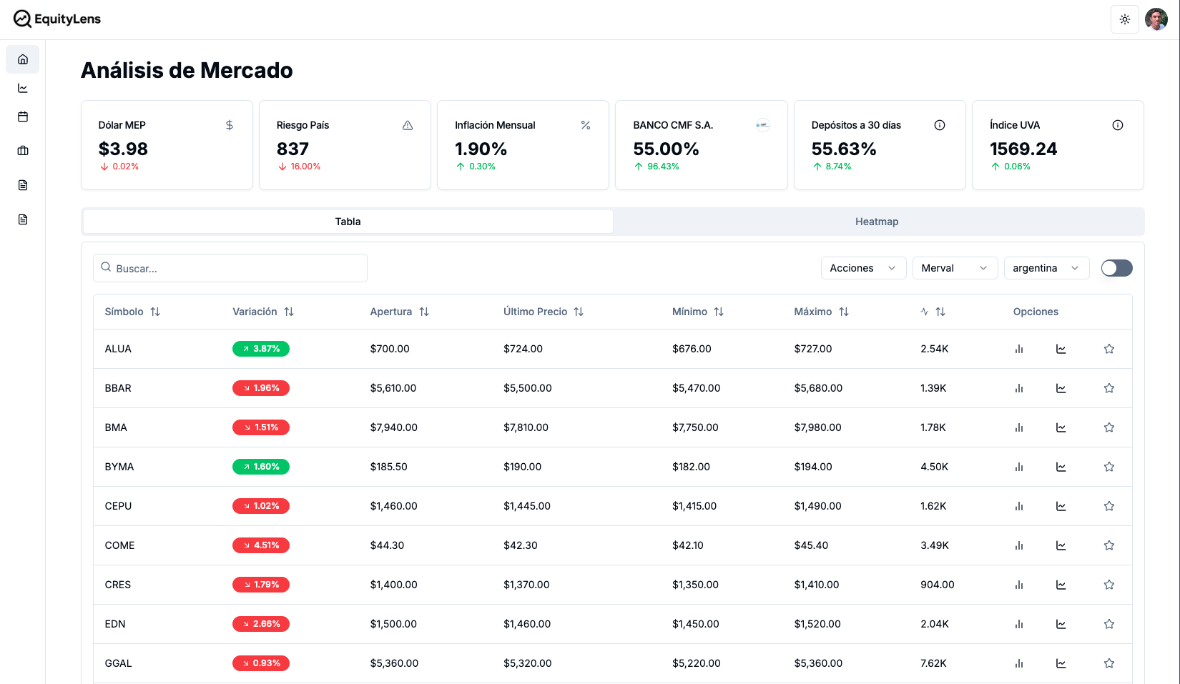1180x684 pixels.
Task: Expand the Acciones dropdown
Action: (863, 268)
